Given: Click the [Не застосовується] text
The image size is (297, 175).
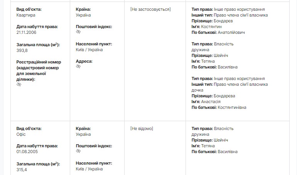Looking at the screenshot, I should [150, 9].
